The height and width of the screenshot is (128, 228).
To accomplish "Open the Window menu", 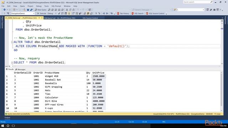I will (67, 6).
